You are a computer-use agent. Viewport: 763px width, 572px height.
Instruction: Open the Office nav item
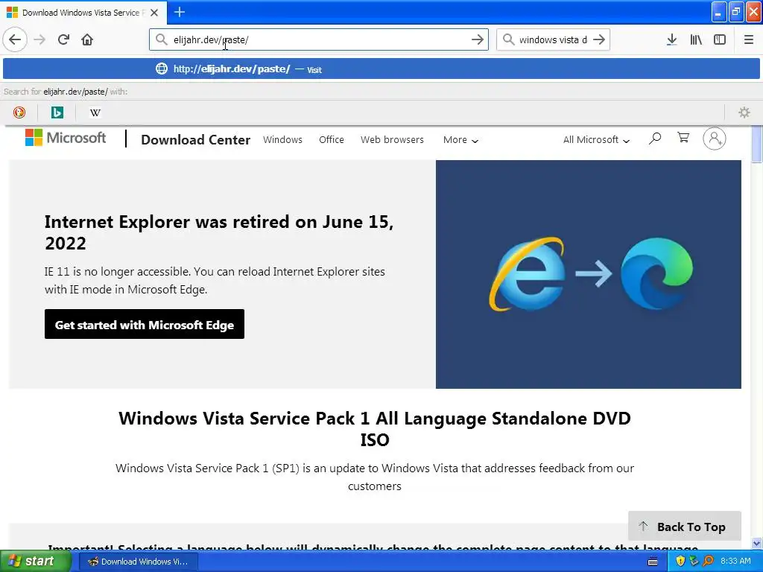[x=332, y=139]
